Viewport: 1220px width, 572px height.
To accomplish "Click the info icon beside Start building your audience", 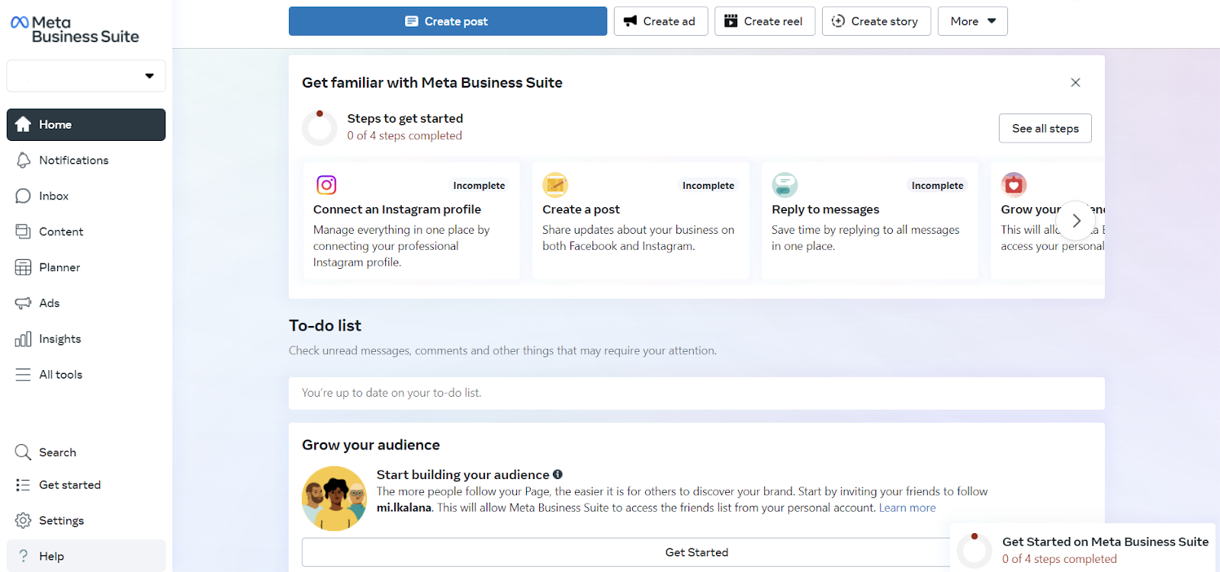I will (557, 475).
